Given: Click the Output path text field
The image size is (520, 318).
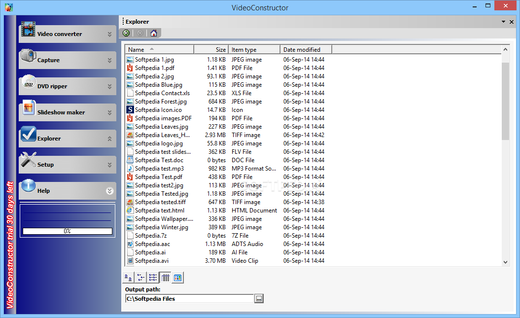Looking at the screenshot, I should pyautogui.click(x=190, y=298).
